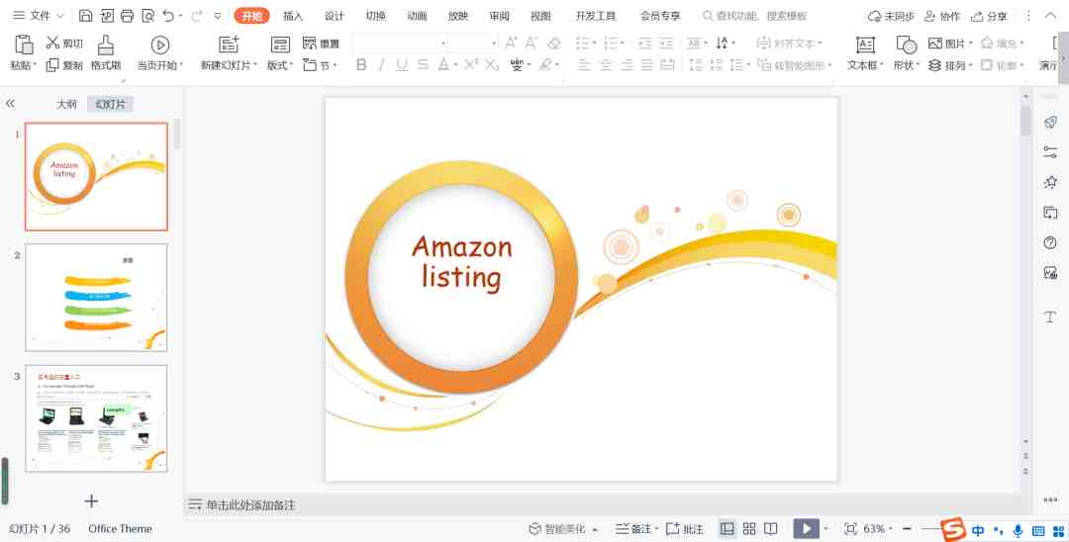Switch to the Design (设计) tab
Screen dimensions: 1069x542
click(x=335, y=16)
